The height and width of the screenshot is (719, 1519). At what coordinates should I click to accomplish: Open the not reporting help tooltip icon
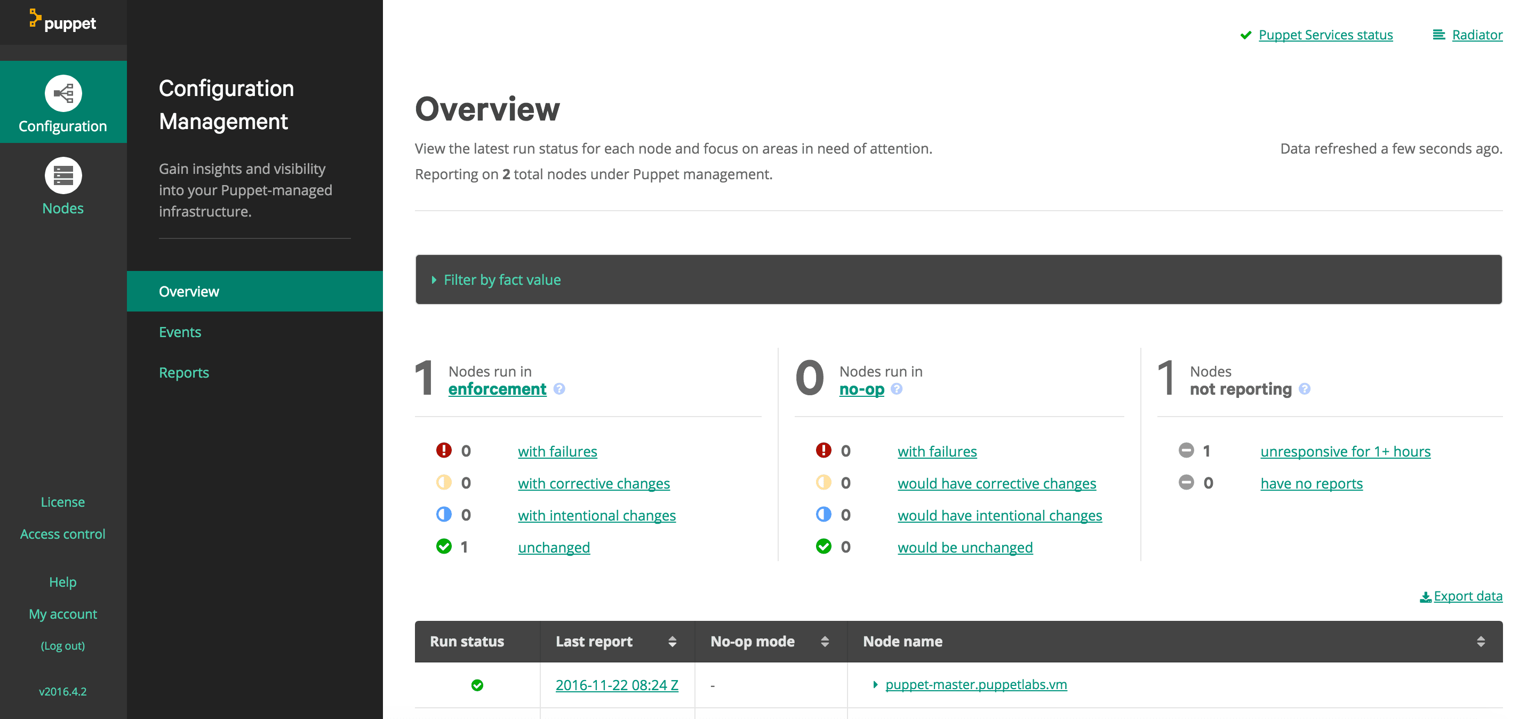[1305, 389]
